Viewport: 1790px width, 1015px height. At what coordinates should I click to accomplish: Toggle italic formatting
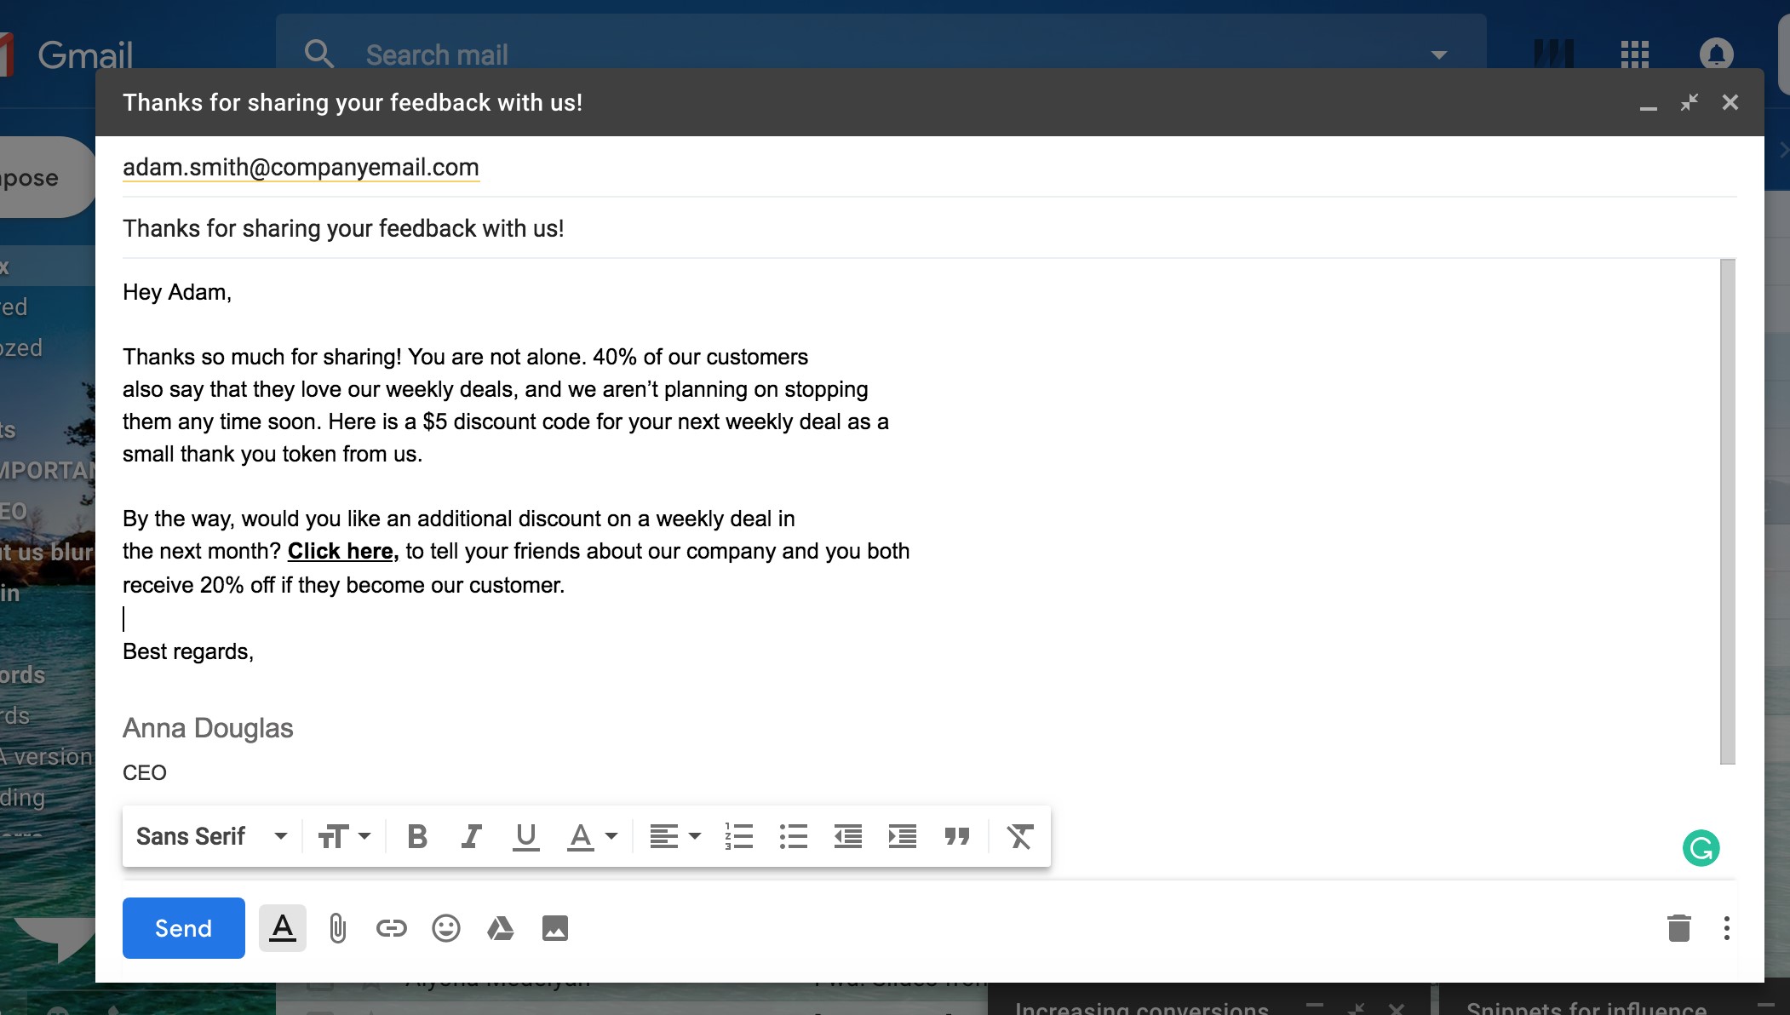[x=471, y=836]
